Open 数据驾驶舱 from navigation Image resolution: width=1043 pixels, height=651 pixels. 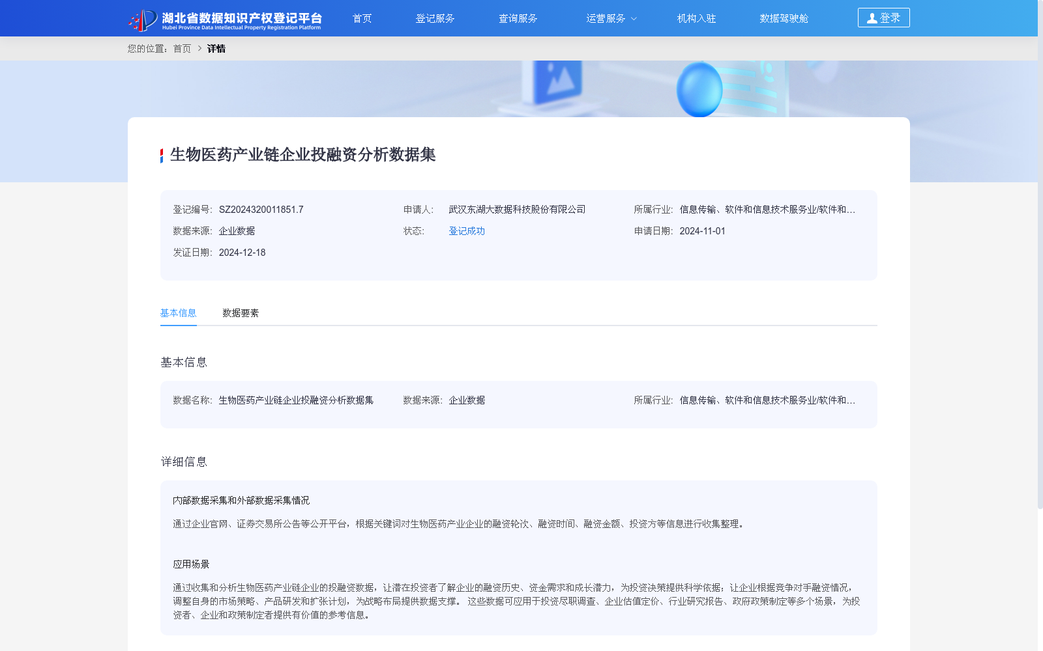click(x=784, y=18)
